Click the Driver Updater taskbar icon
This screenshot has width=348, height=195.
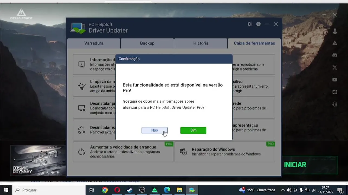[192, 190]
